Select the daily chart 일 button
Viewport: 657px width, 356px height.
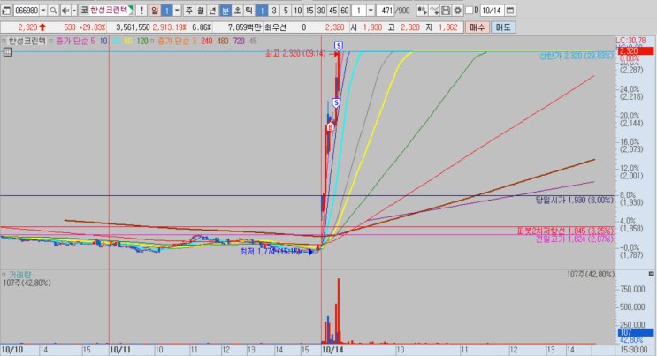[x=155, y=10]
